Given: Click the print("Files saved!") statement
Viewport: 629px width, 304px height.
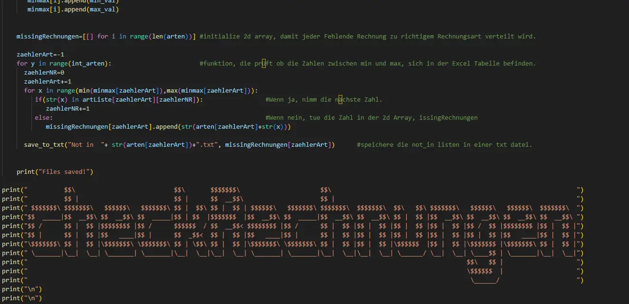Looking at the screenshot, I should (55, 171).
